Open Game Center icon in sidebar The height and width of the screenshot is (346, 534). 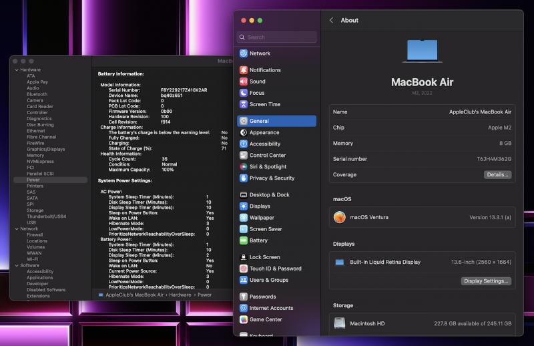point(244,319)
